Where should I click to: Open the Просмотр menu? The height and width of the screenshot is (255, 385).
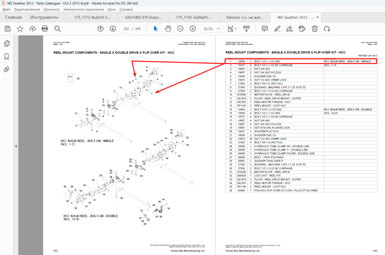[x=52, y=9]
